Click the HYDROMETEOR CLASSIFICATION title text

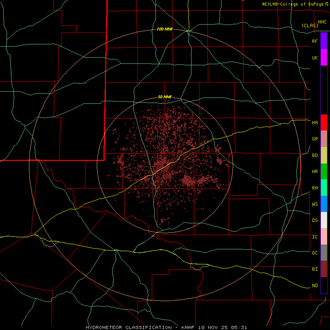(x=129, y=327)
